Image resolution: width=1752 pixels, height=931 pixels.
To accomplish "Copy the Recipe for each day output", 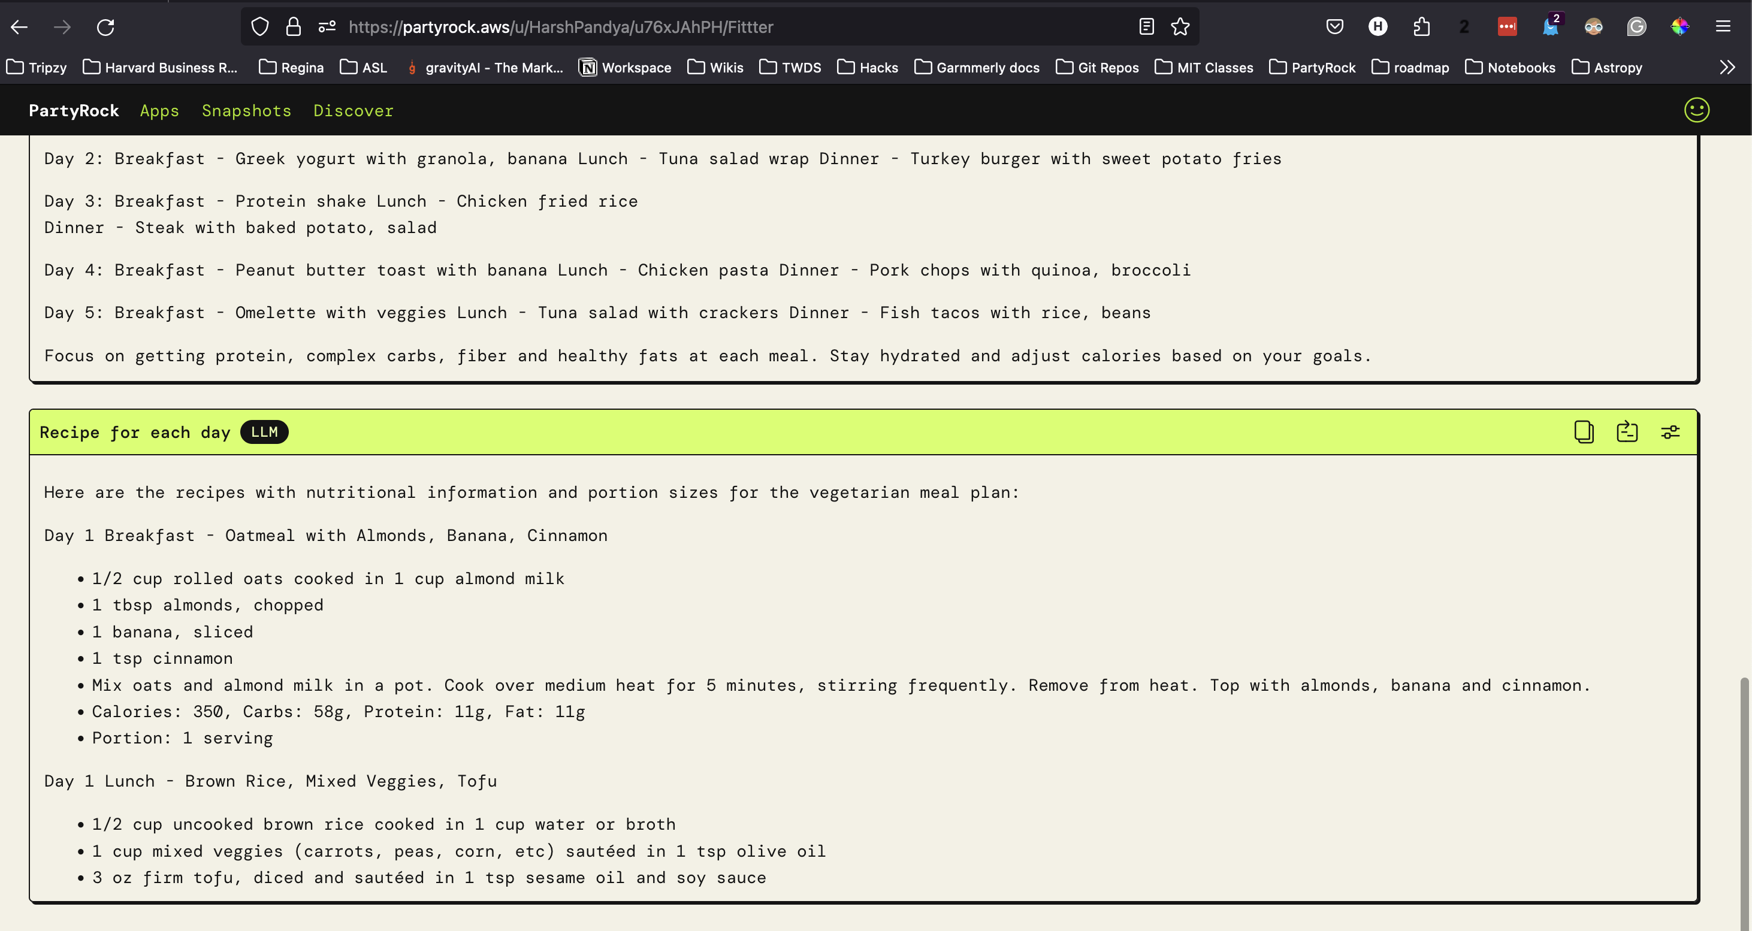I will click(x=1583, y=432).
